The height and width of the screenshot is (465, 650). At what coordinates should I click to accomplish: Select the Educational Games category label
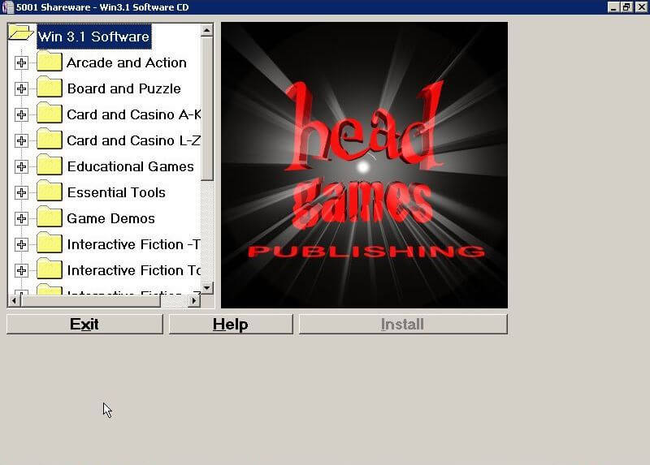point(131,166)
